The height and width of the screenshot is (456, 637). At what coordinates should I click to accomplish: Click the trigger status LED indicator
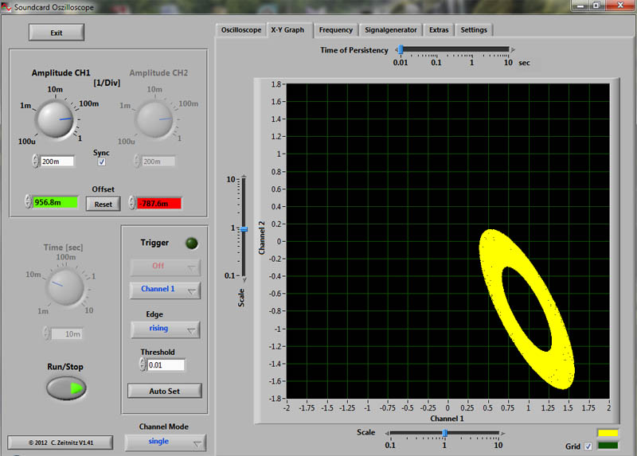[191, 243]
